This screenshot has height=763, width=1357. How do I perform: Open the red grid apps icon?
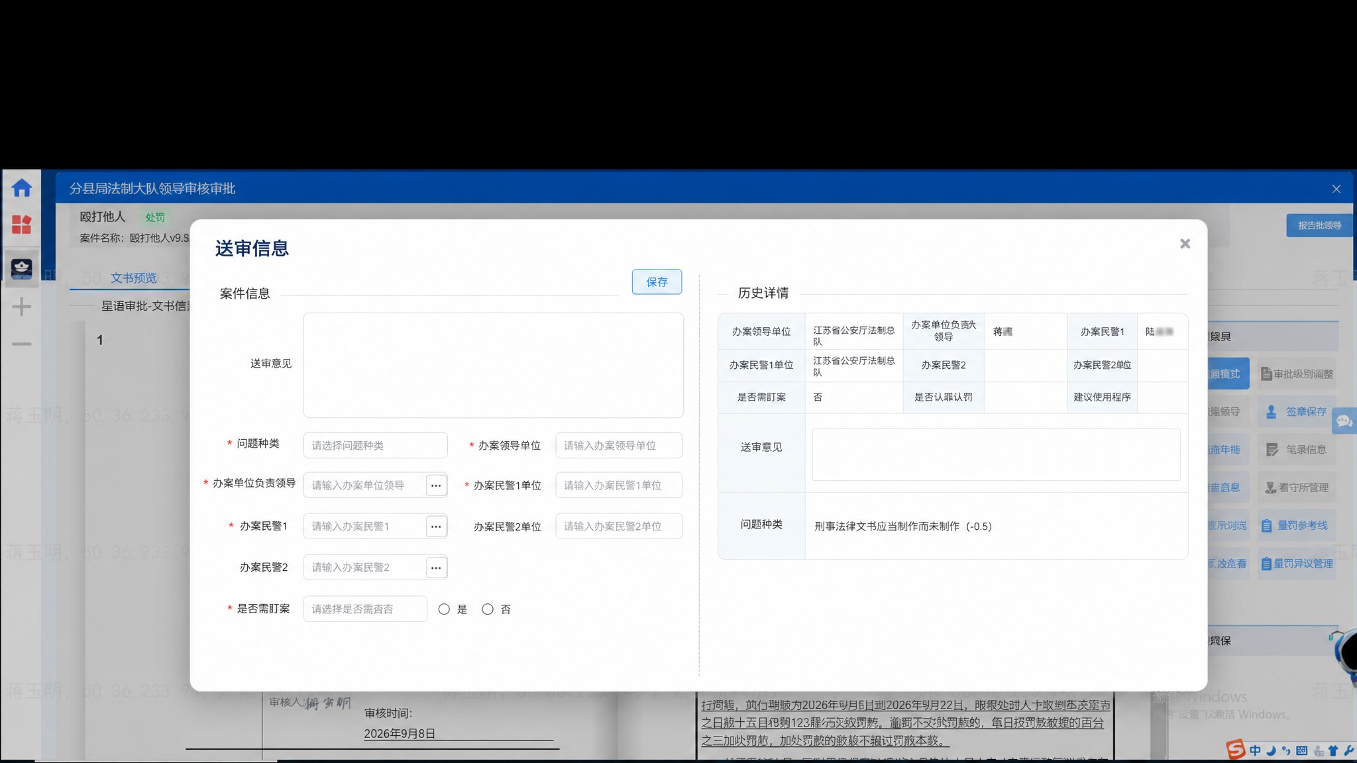click(x=21, y=225)
